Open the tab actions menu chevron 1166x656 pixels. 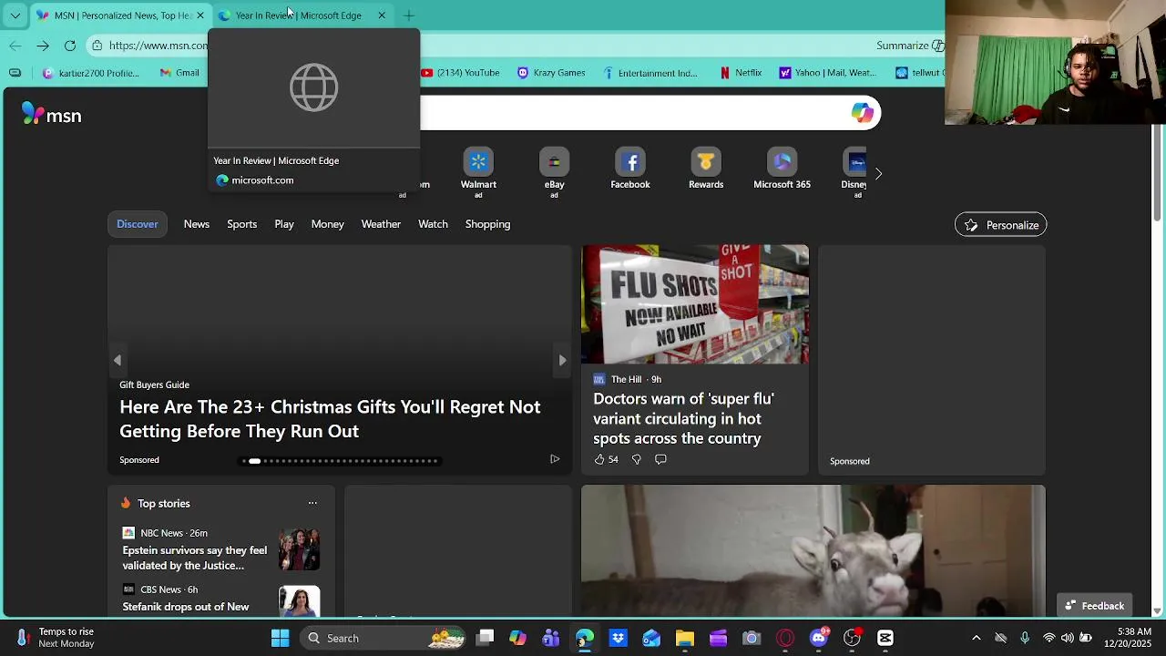[15, 15]
